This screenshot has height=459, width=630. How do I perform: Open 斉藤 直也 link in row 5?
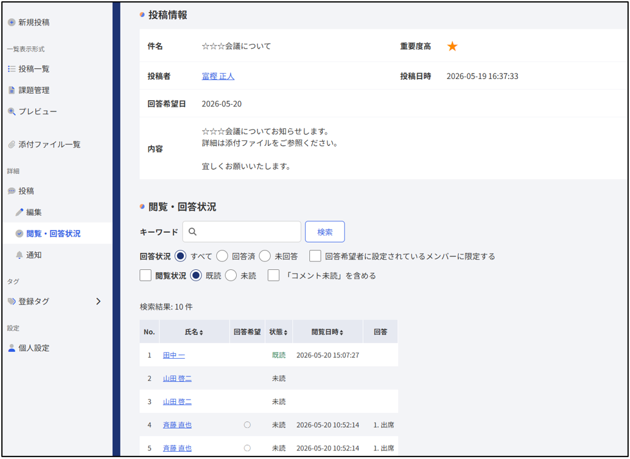(x=177, y=448)
